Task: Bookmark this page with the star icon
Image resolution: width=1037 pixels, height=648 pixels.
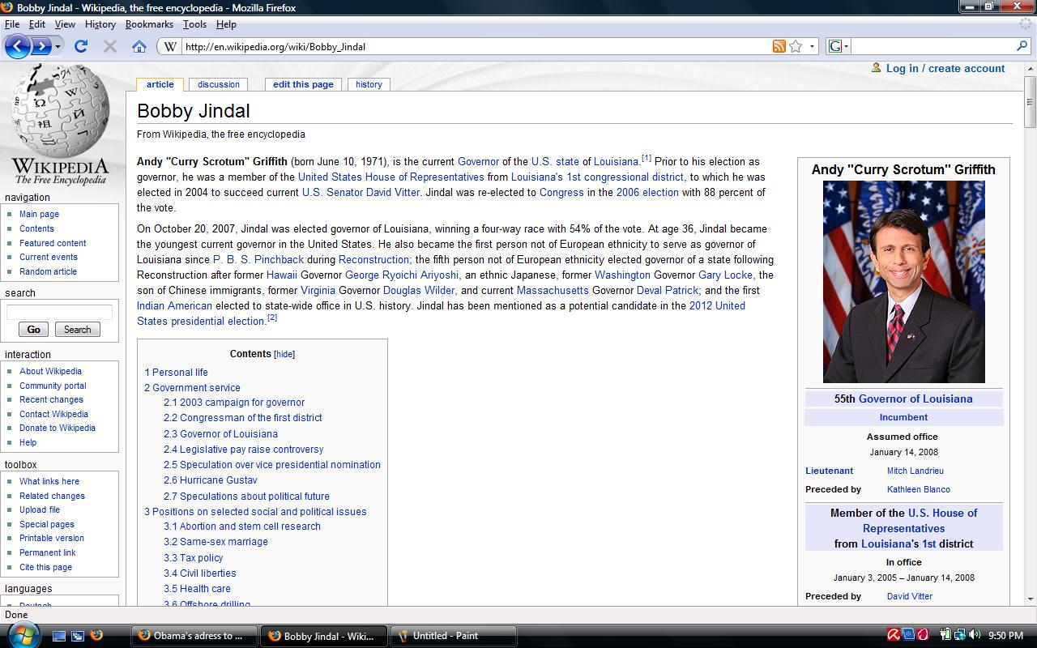Action: pos(796,46)
